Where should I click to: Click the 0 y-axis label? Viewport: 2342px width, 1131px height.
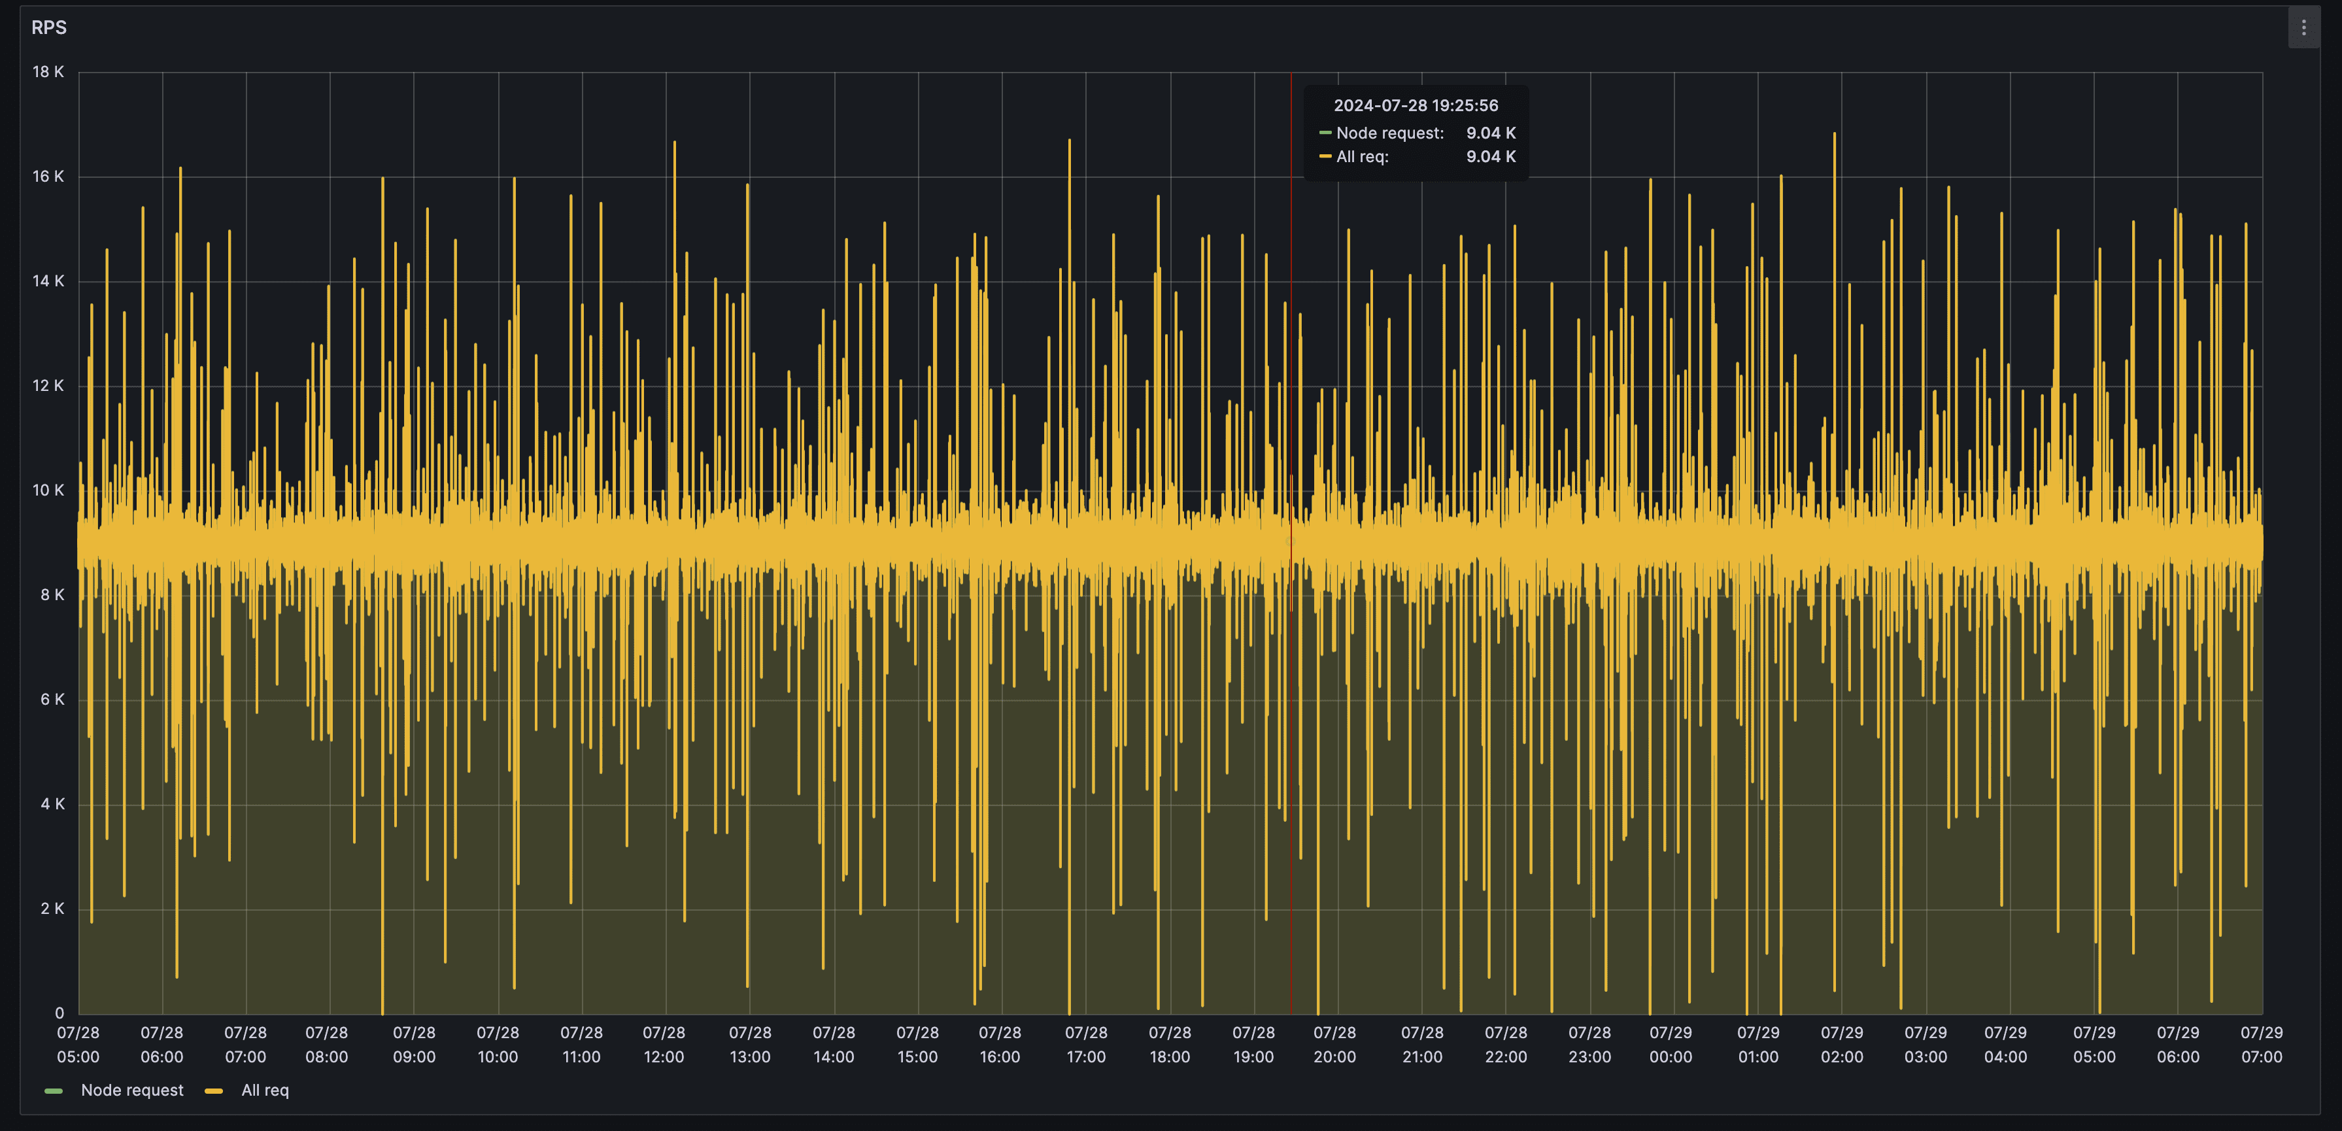click(59, 1013)
